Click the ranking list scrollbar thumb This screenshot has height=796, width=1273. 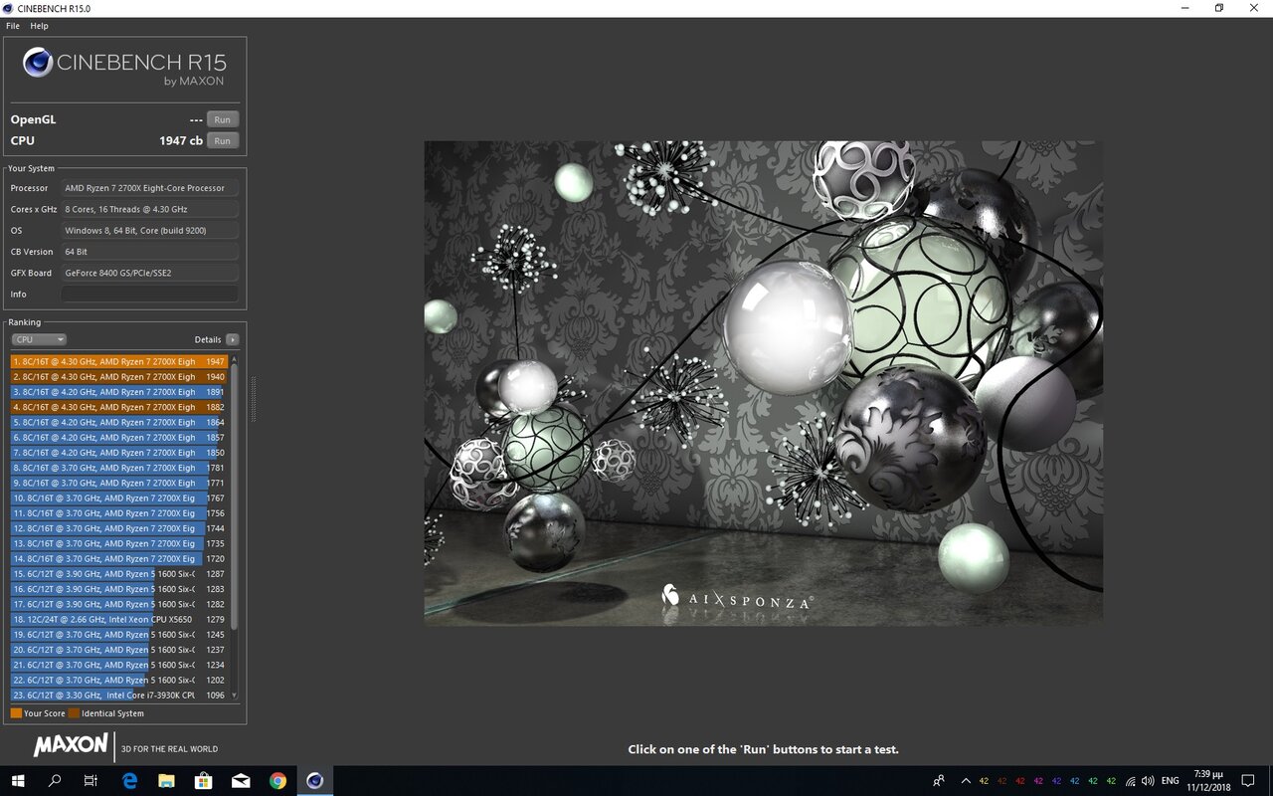pyautogui.click(x=235, y=496)
